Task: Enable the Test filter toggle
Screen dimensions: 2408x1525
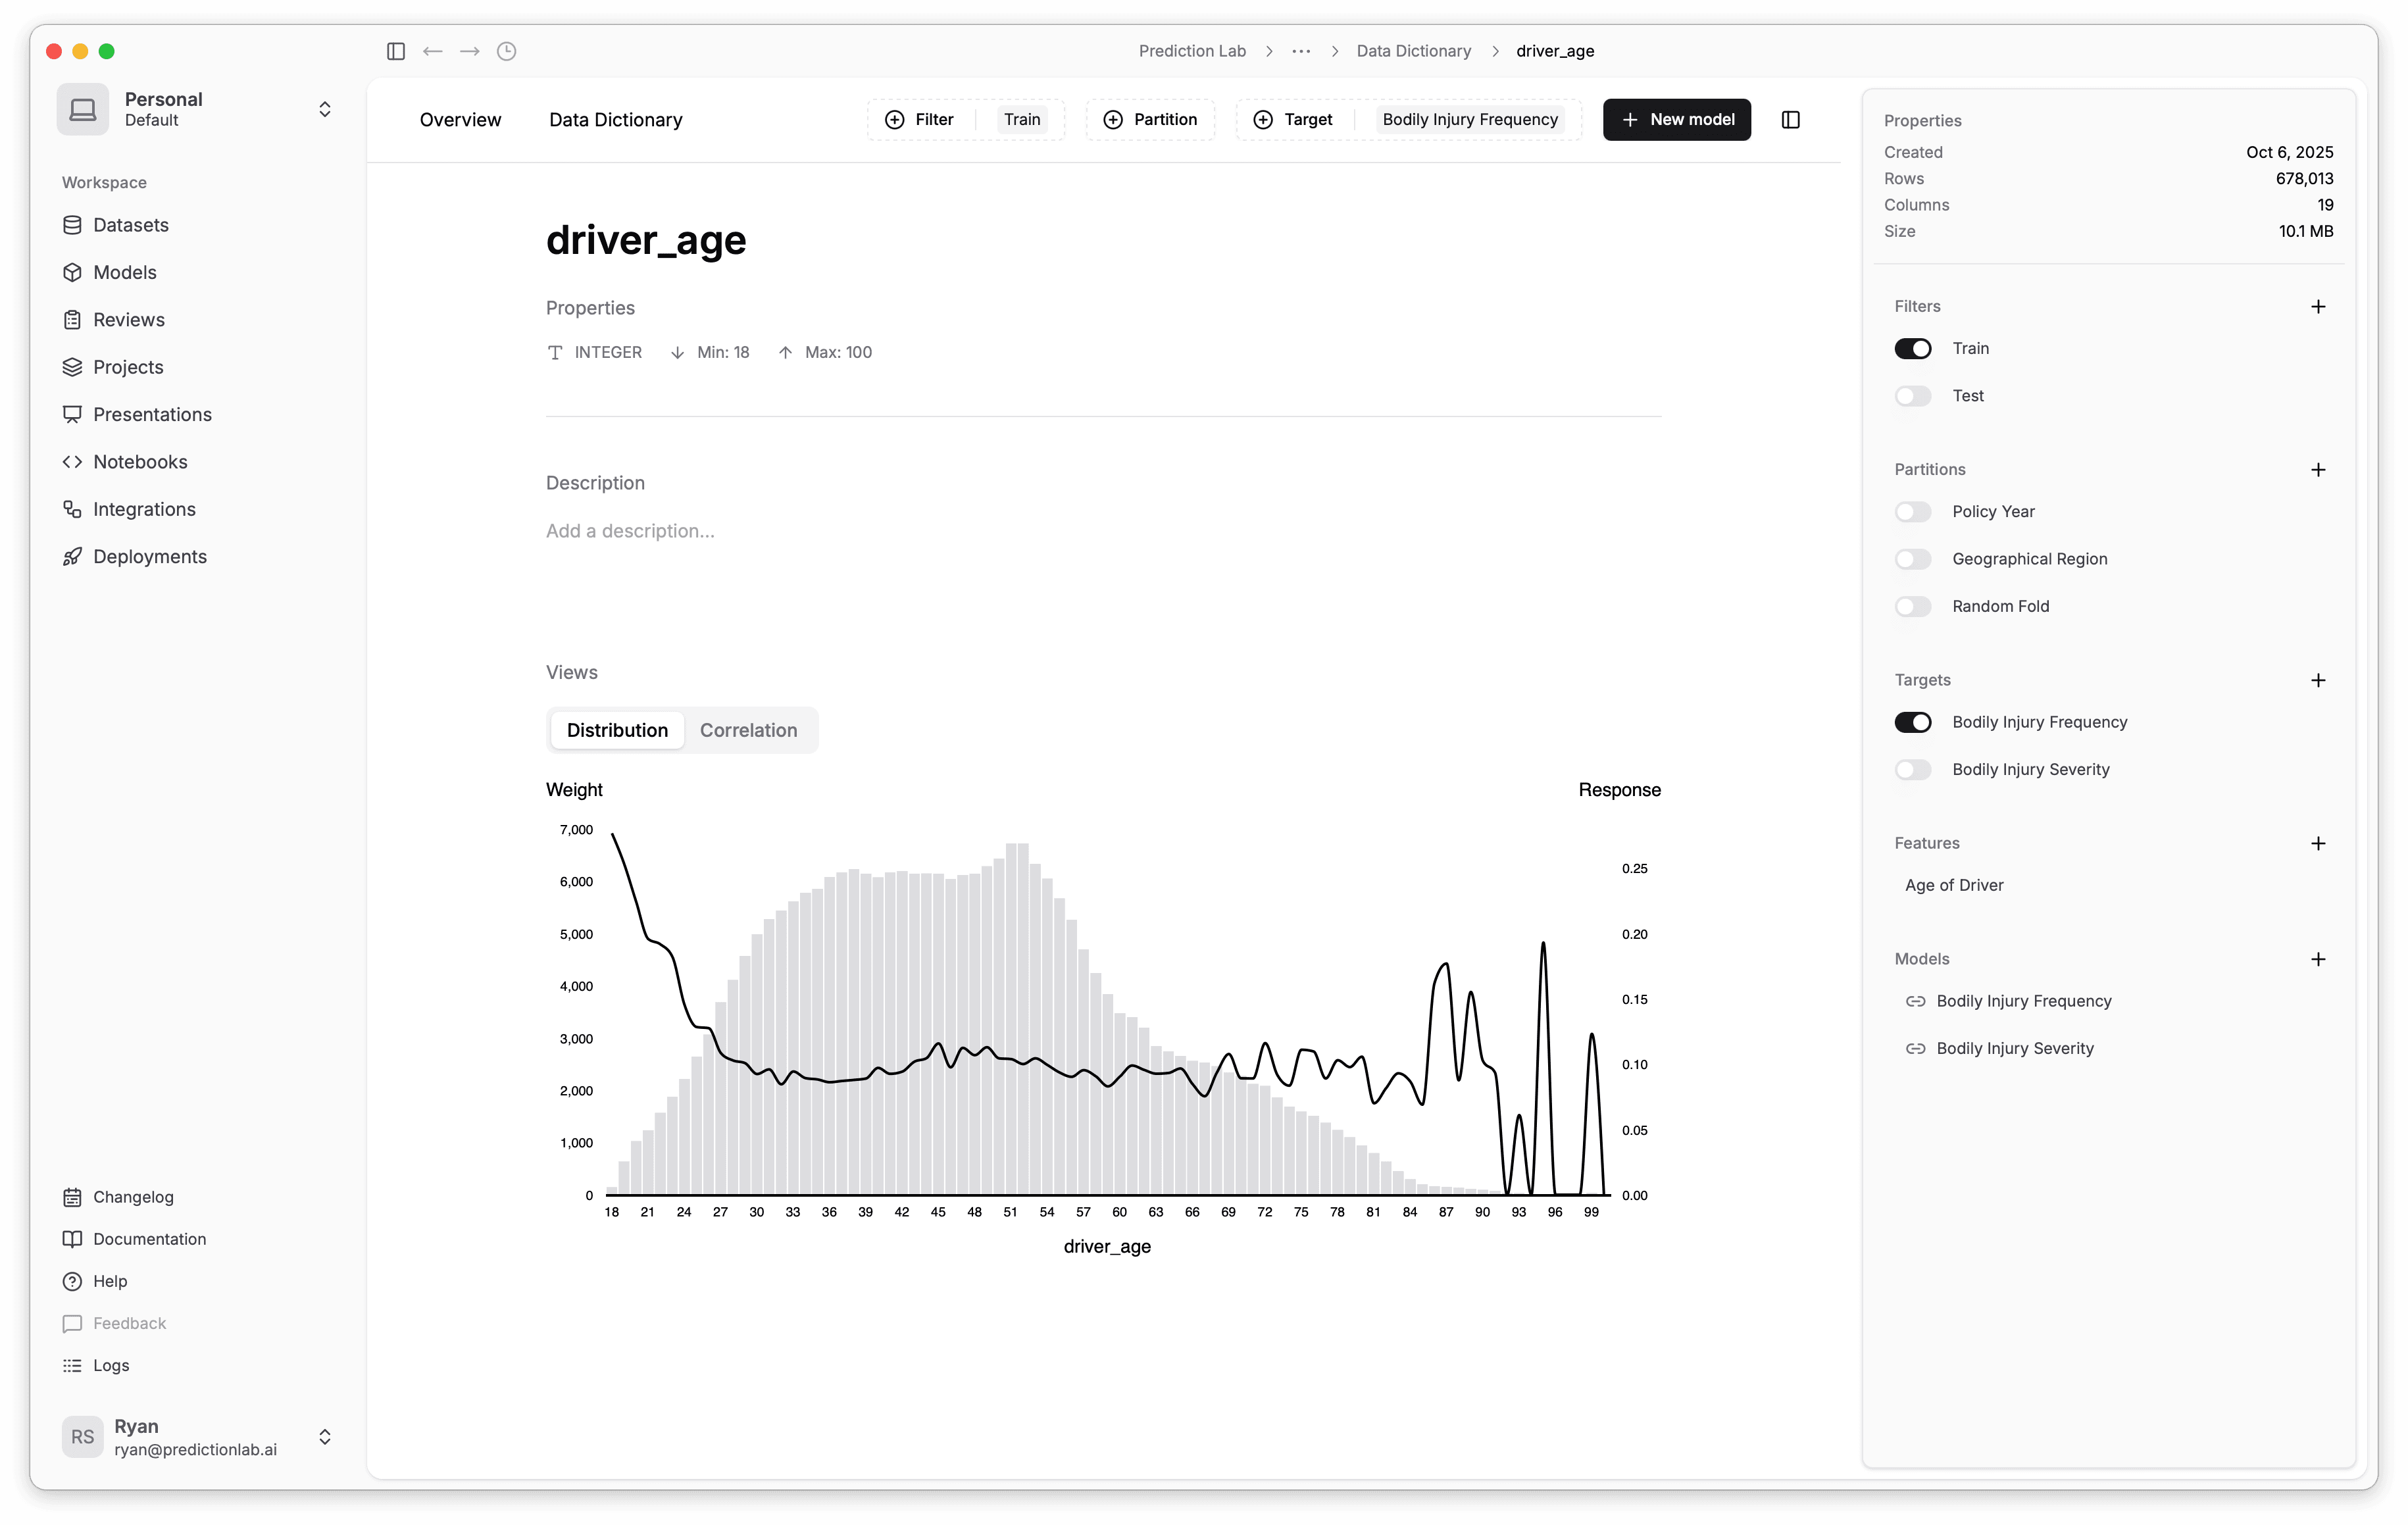Action: [1912, 396]
